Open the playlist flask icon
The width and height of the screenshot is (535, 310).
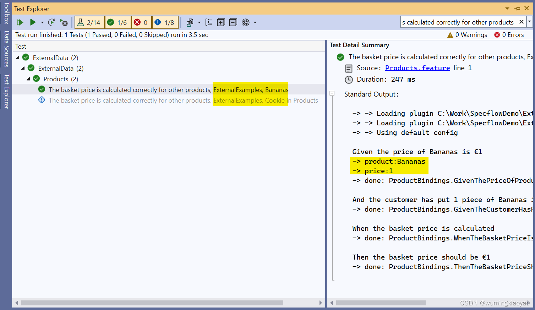[x=190, y=22]
